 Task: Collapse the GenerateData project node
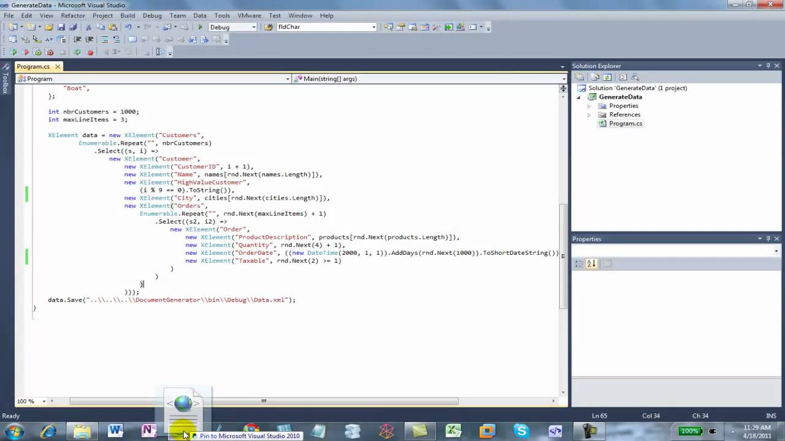tap(578, 97)
